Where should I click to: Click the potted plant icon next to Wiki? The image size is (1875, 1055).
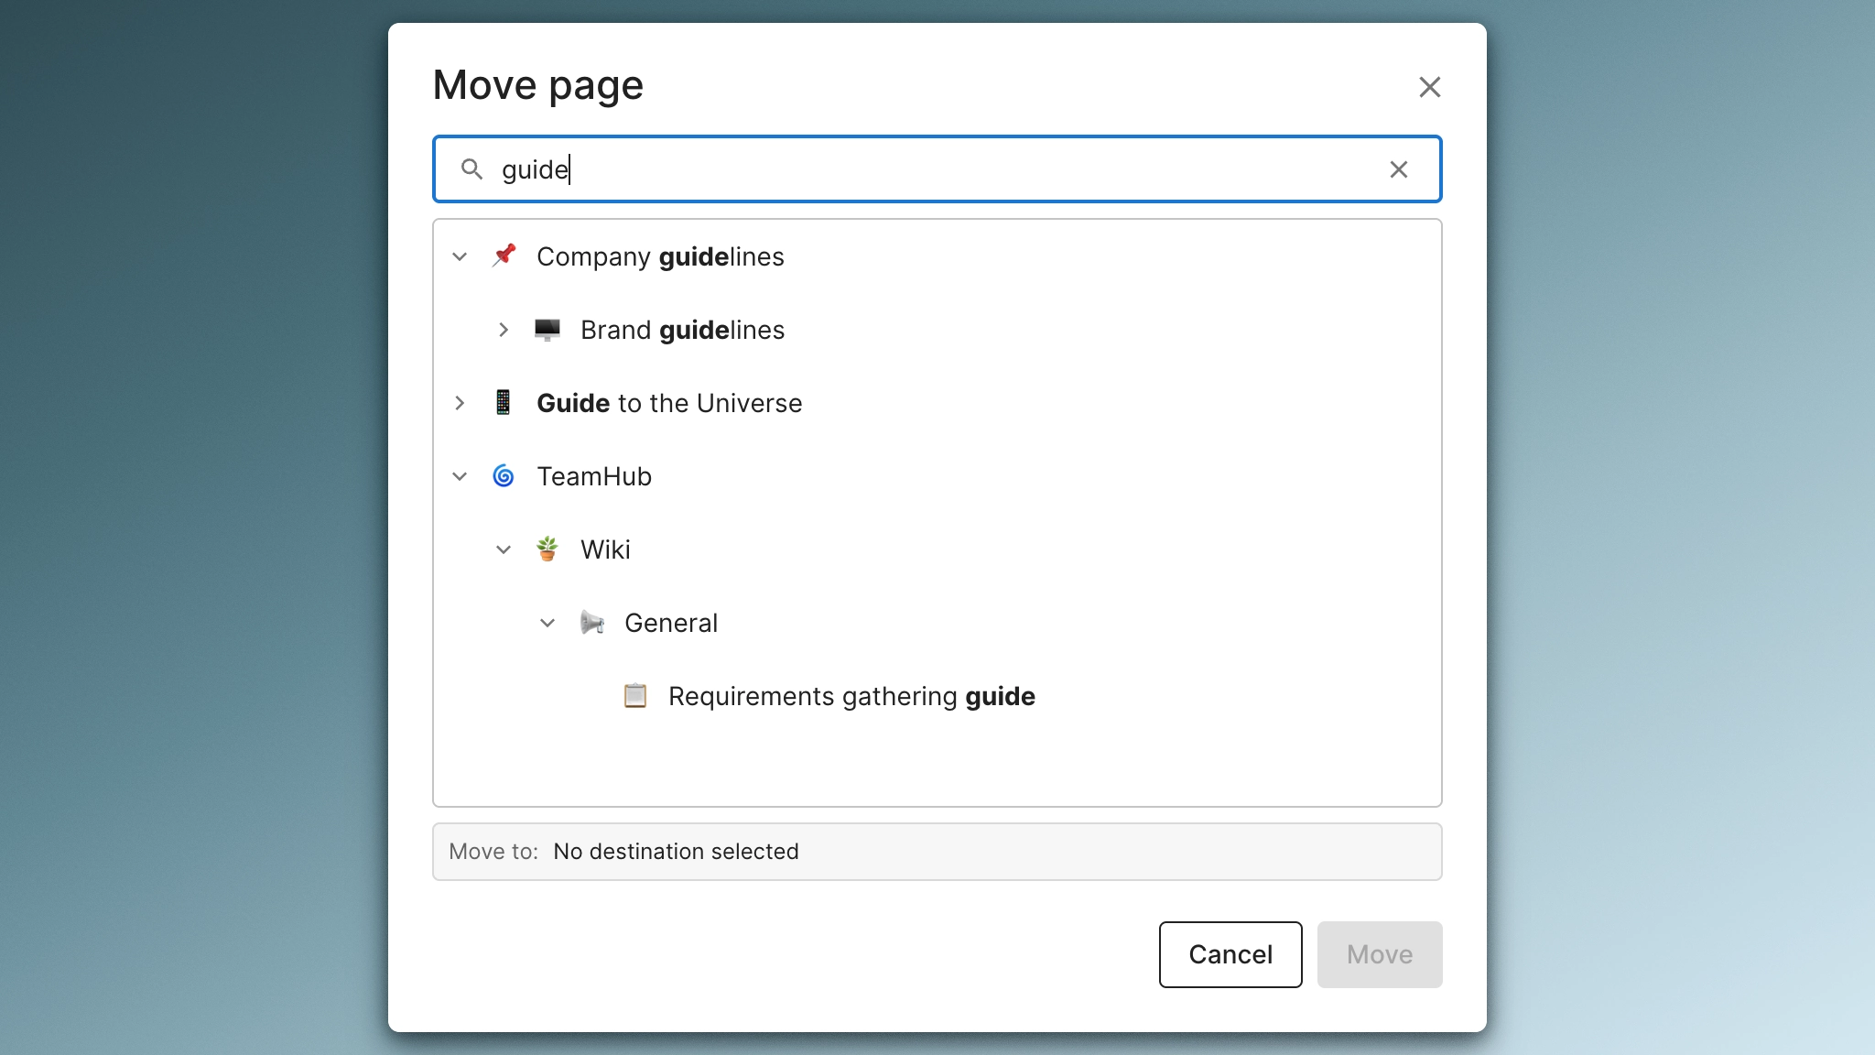[x=547, y=549]
